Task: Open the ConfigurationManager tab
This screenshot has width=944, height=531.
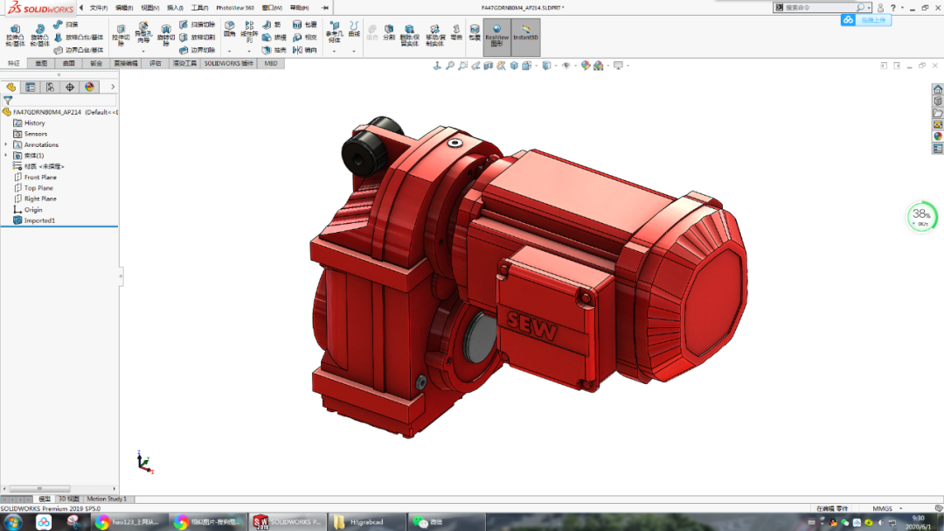Action: pyautogui.click(x=50, y=87)
